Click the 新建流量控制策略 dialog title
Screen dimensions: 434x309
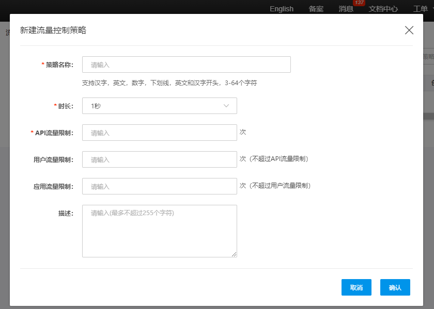(x=53, y=30)
